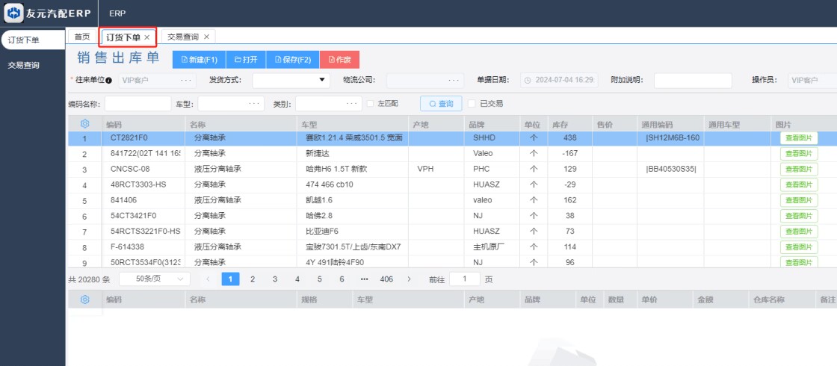837x366 pixels.
Task: Click the 编码 column header in upper table
Action: [143, 124]
